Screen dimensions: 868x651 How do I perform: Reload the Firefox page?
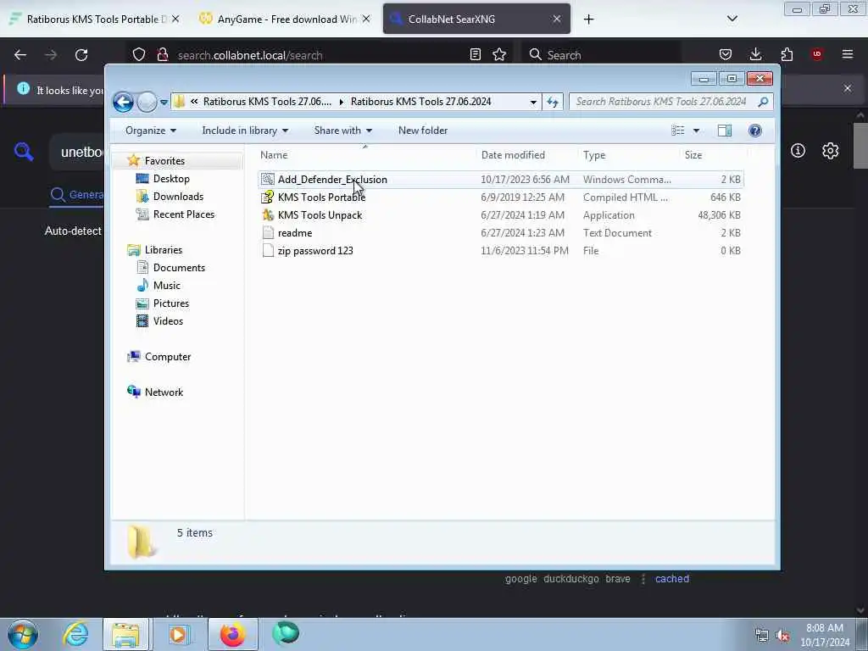tap(81, 55)
